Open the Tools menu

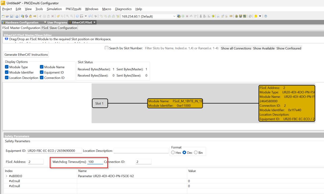(39, 9)
